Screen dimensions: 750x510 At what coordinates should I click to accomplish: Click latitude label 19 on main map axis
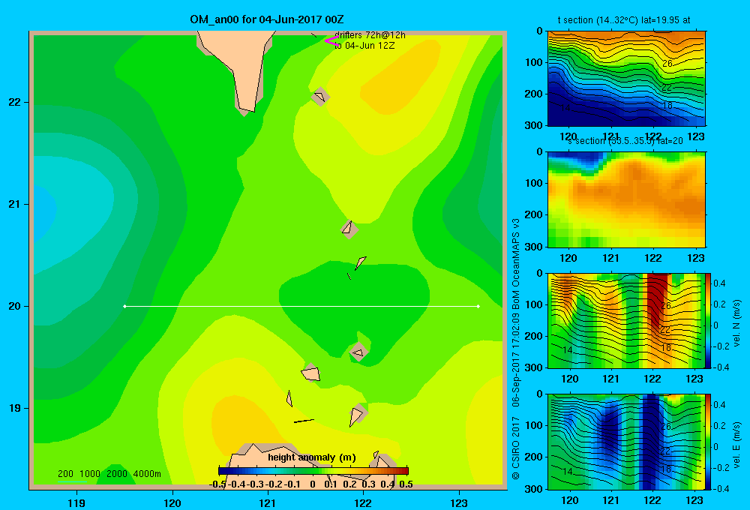[x=15, y=408]
